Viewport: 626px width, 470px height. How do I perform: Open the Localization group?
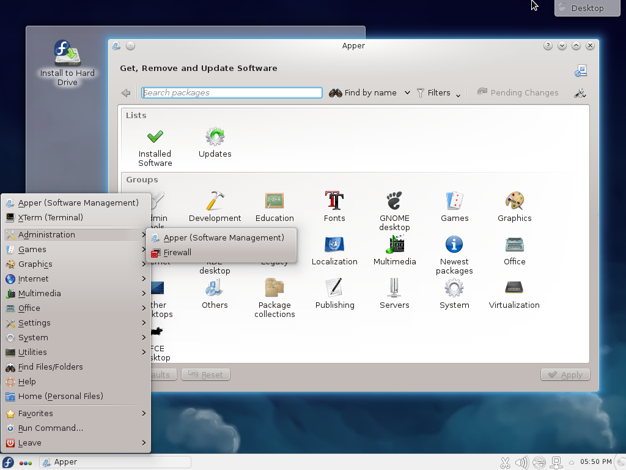[334, 250]
